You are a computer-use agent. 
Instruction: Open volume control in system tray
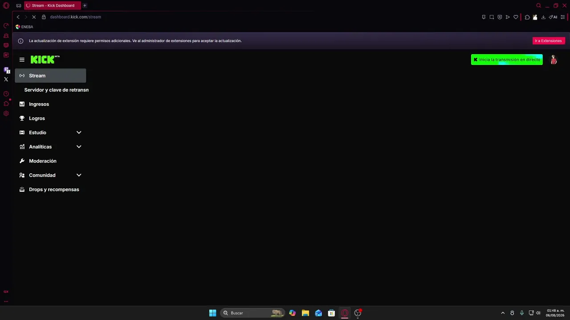(x=538, y=313)
